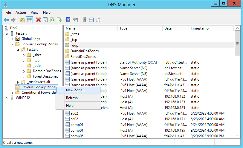Click the New Server tower icon in toolbar

(x=85, y=20)
